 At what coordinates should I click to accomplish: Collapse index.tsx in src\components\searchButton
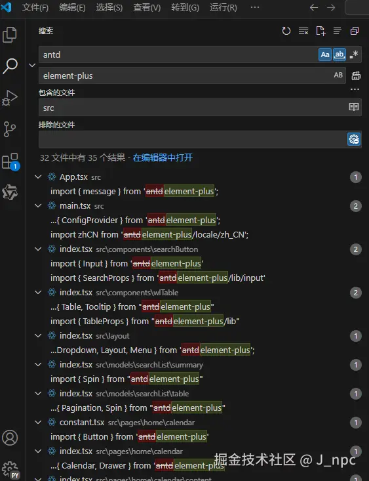point(38,249)
